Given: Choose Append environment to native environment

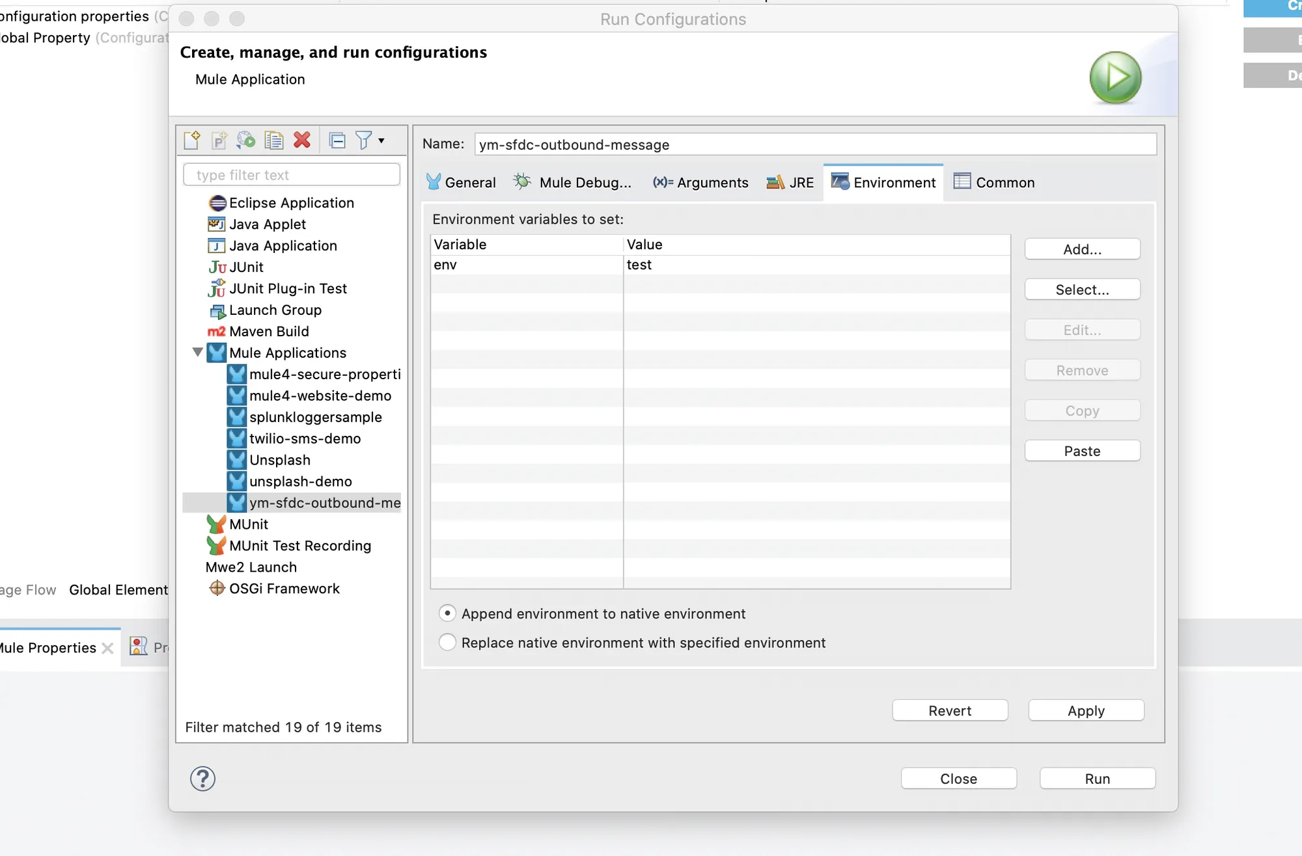Looking at the screenshot, I should (x=447, y=613).
